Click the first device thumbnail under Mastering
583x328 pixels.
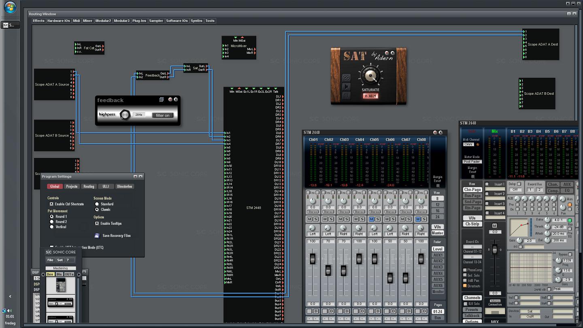coord(61,286)
